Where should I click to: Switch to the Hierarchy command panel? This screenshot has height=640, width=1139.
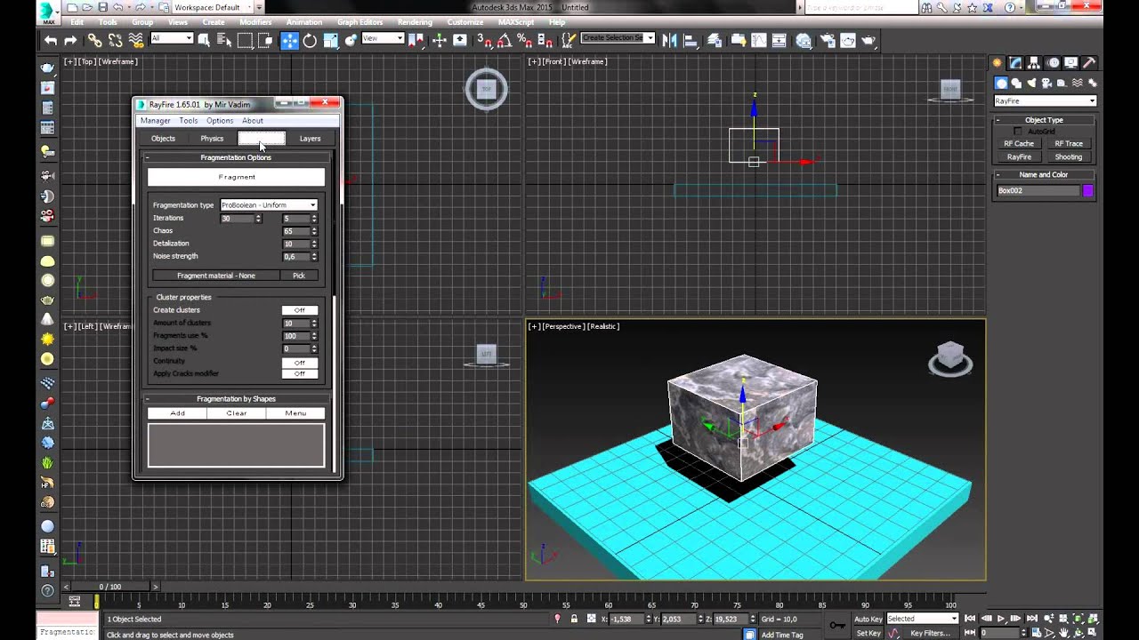[1034, 63]
